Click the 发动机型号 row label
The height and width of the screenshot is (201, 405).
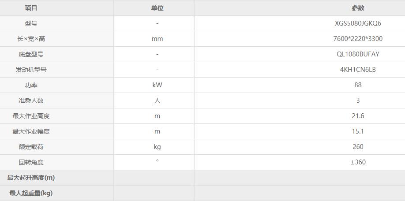tap(31, 70)
